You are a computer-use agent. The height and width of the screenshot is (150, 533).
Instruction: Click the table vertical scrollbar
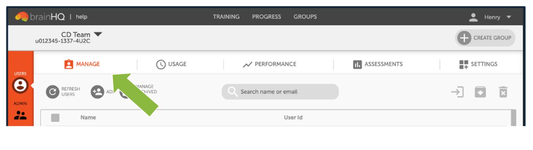[x=513, y=118]
